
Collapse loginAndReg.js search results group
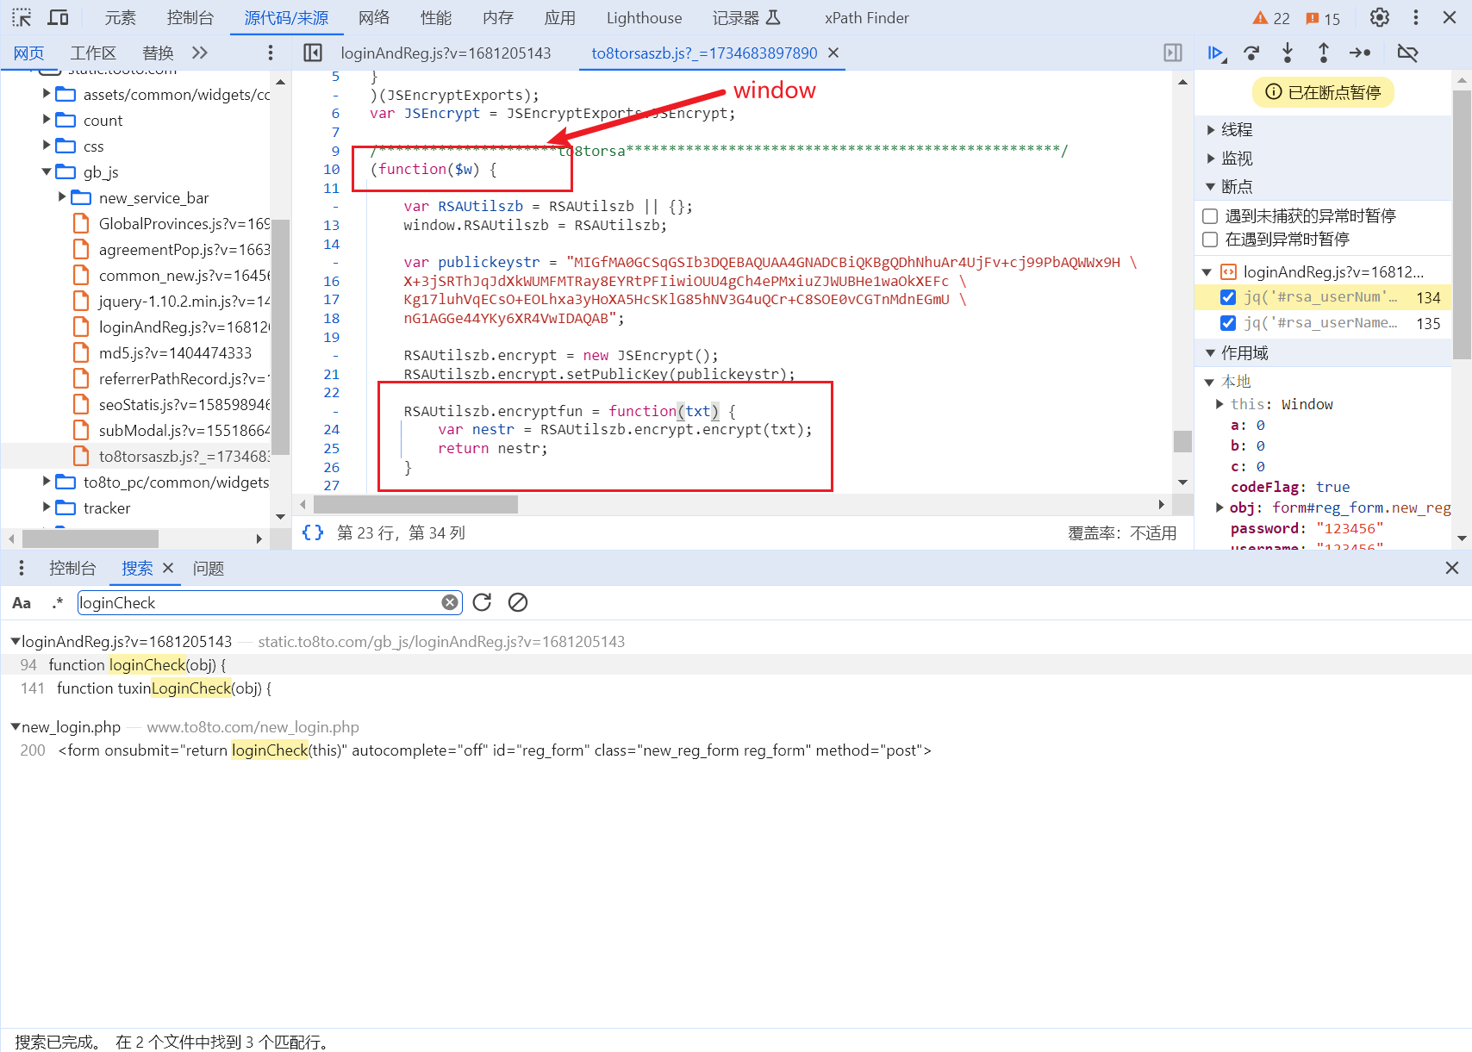16,641
